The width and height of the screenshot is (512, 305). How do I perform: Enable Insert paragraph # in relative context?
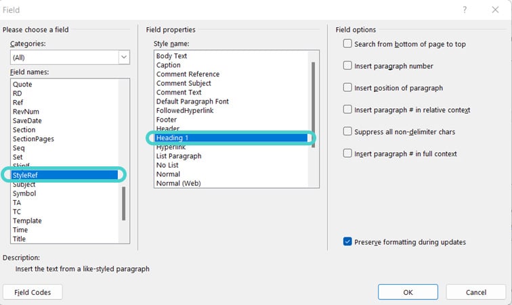[348, 110]
